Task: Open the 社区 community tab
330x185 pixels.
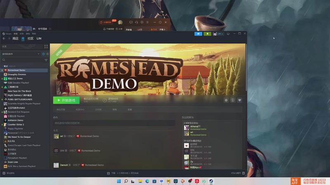Action: 31,38
